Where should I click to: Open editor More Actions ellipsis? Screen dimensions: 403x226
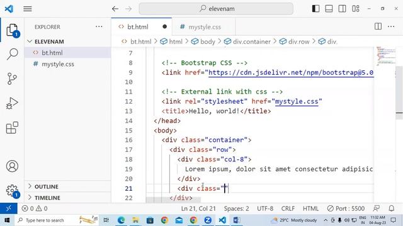tap(391, 26)
